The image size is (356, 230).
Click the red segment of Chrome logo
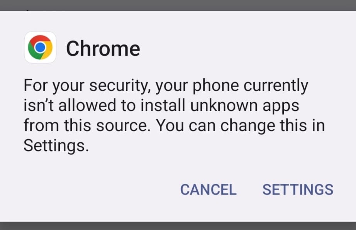41,39
